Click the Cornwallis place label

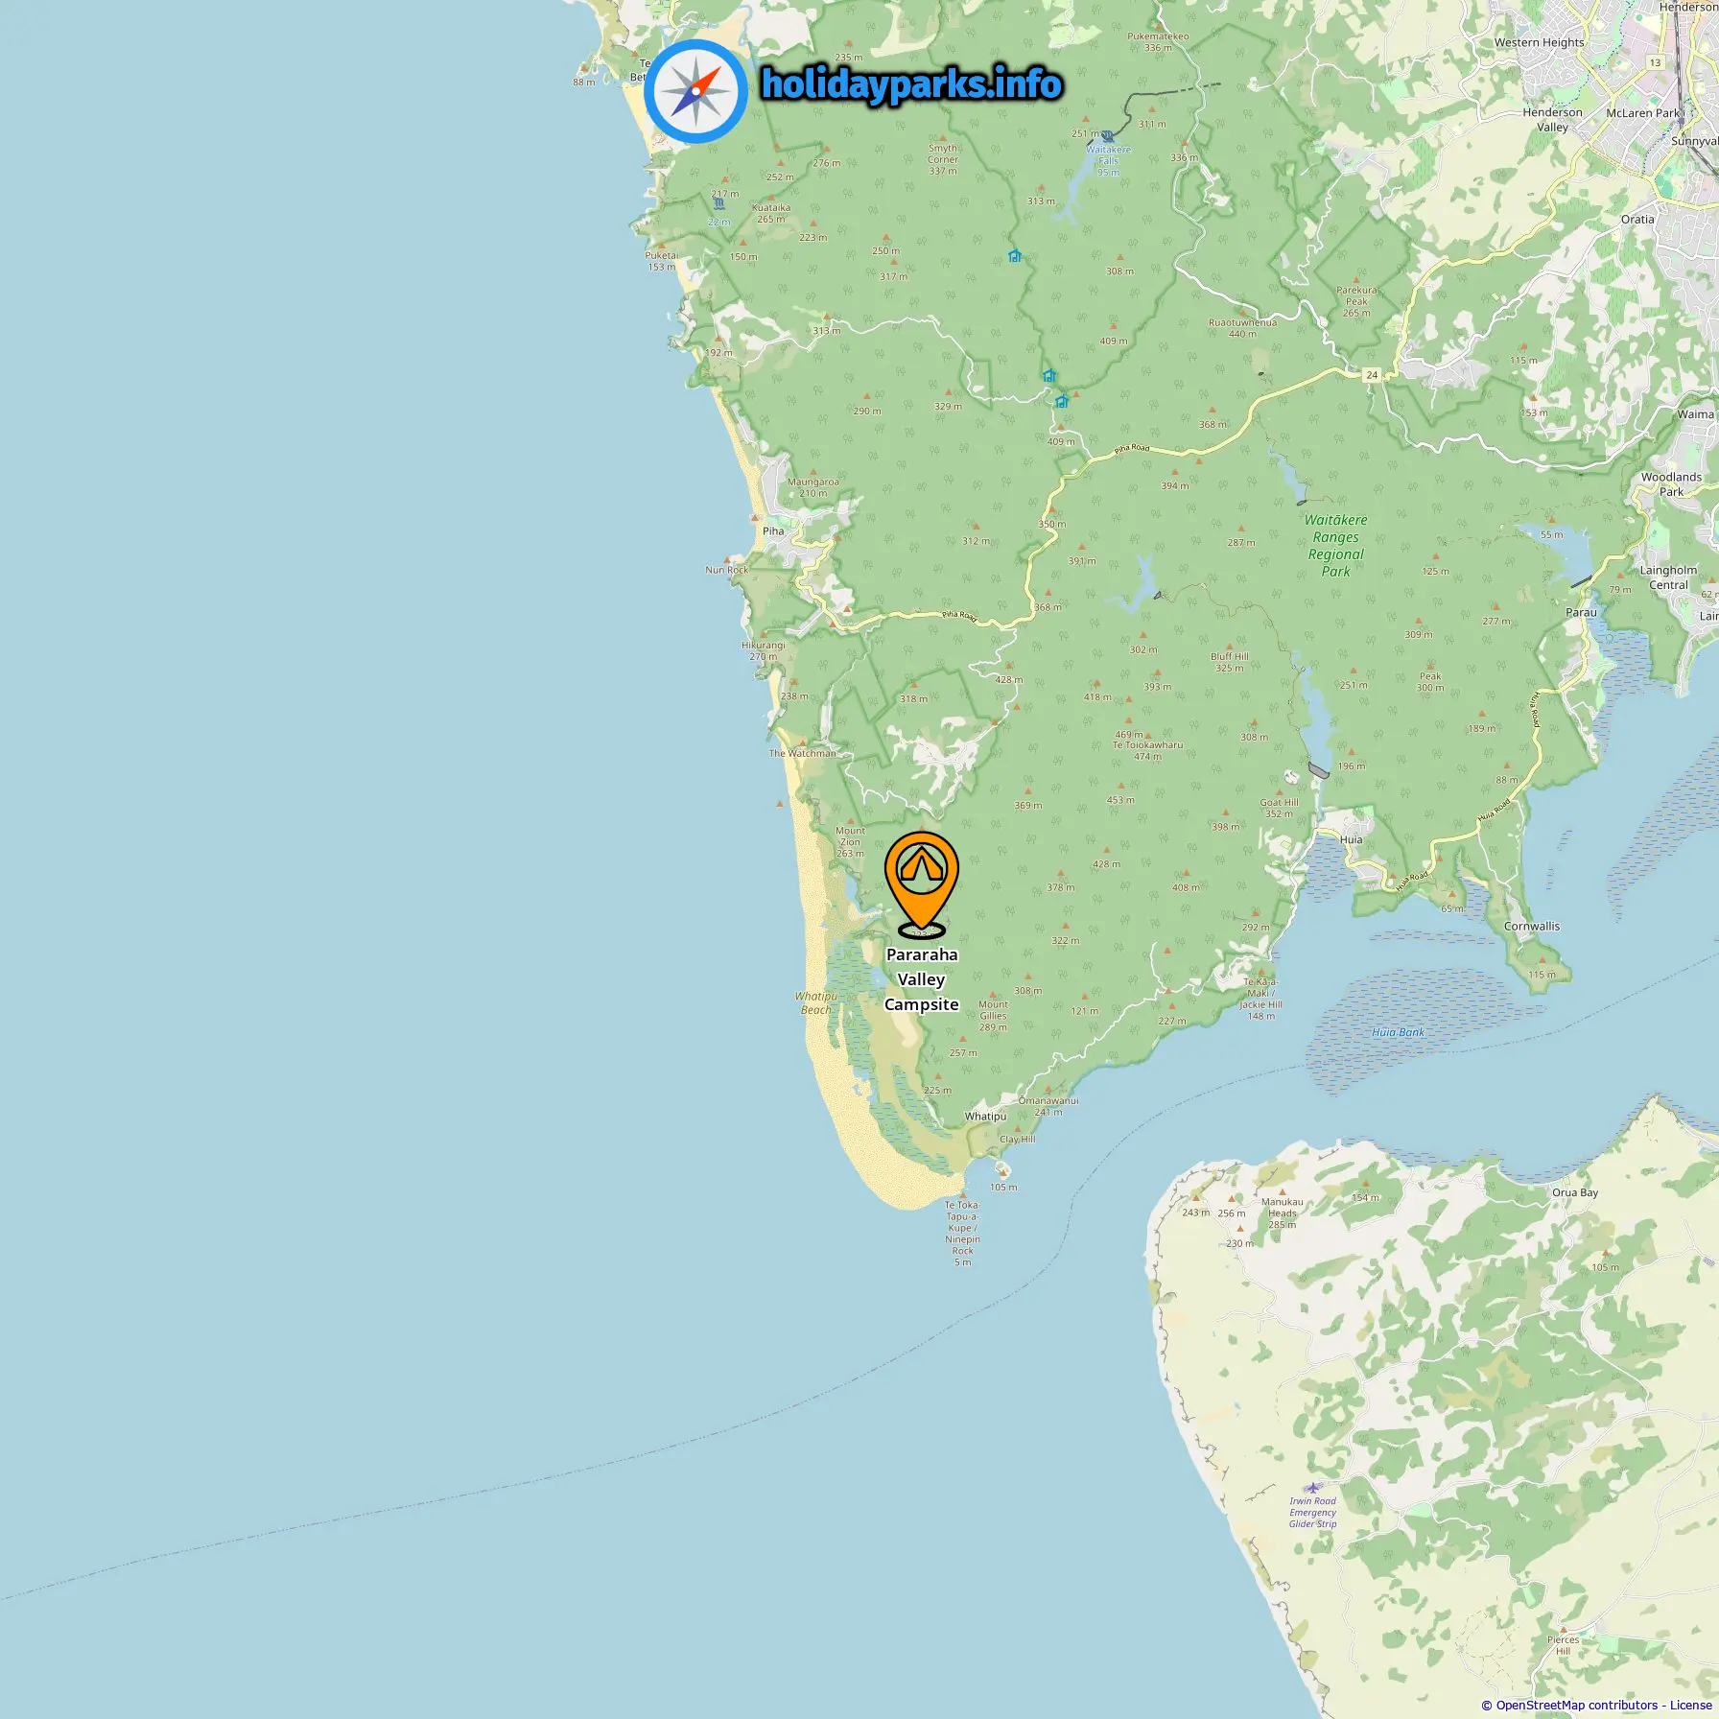click(x=1532, y=926)
